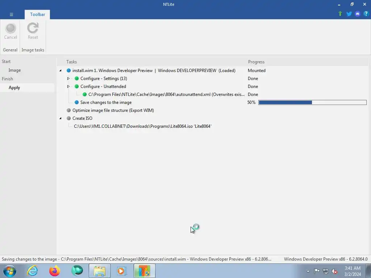
Task: Expand Configure - Unattended node
Action: click(68, 87)
